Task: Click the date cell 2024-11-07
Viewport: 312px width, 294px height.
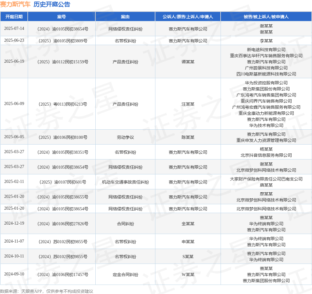Action: 14,241
